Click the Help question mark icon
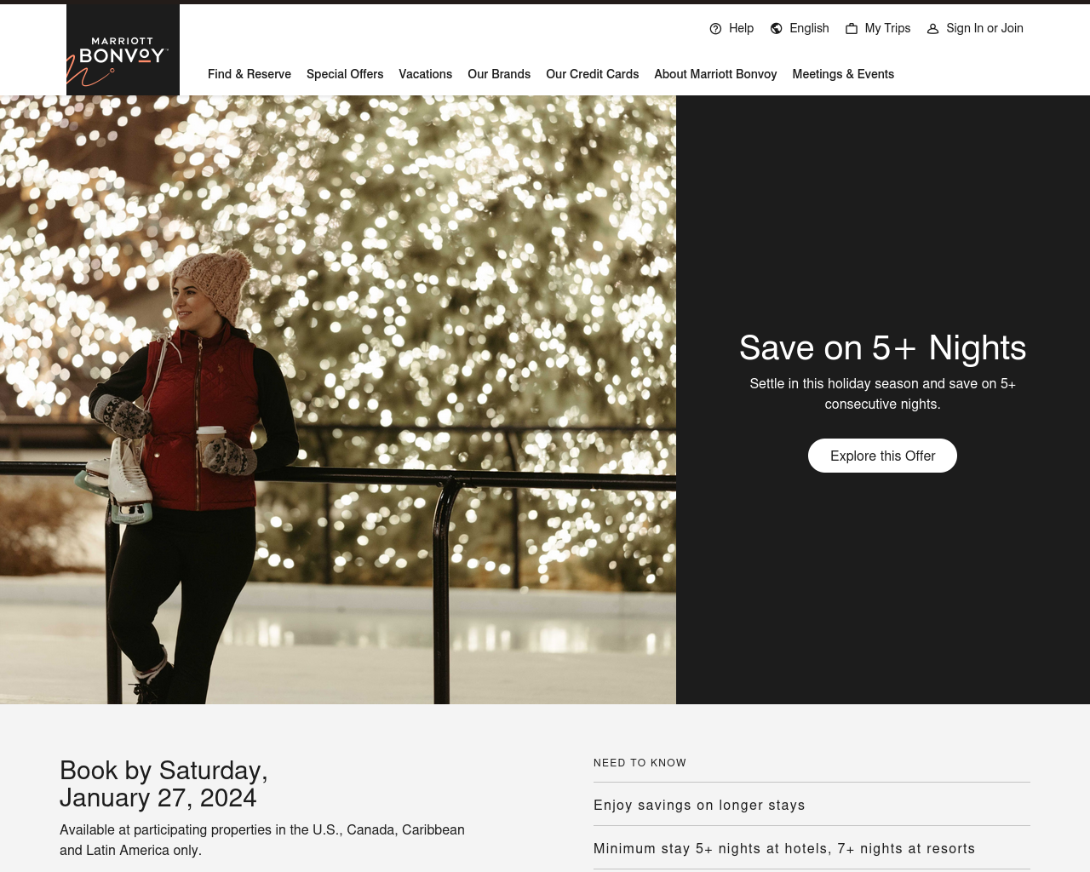Viewport: 1090px width, 872px height. [x=715, y=29]
